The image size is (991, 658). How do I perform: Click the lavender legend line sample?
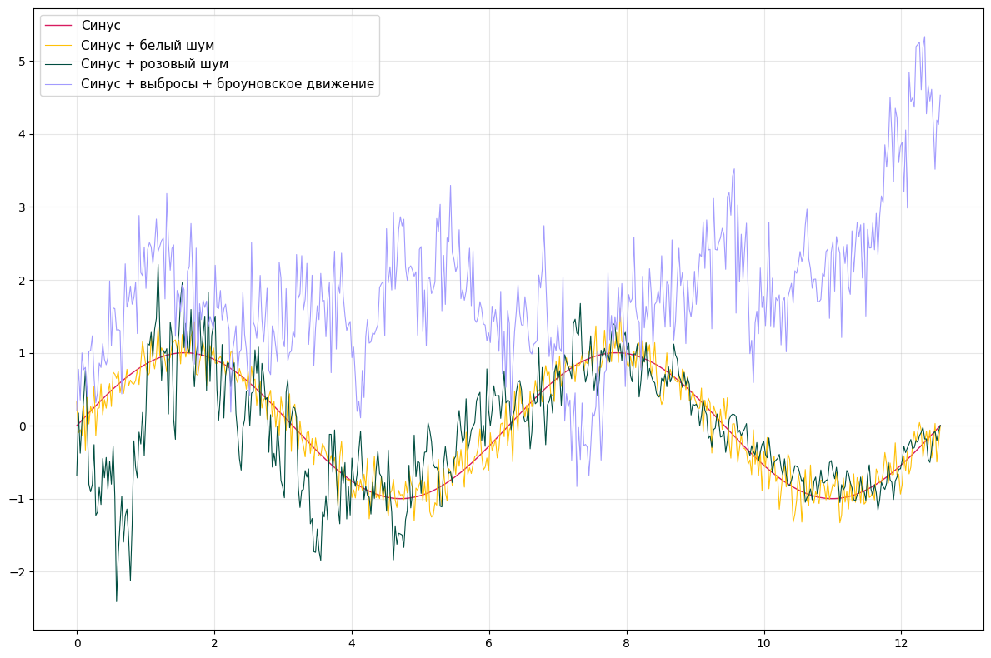click(60, 84)
